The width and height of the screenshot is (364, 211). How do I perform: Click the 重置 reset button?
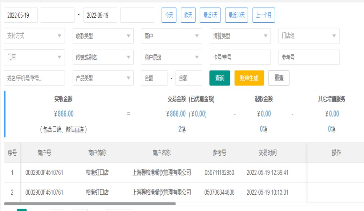(x=279, y=78)
